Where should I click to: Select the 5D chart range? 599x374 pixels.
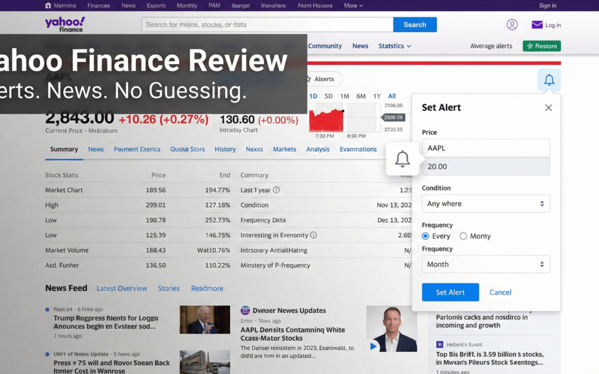click(x=328, y=96)
